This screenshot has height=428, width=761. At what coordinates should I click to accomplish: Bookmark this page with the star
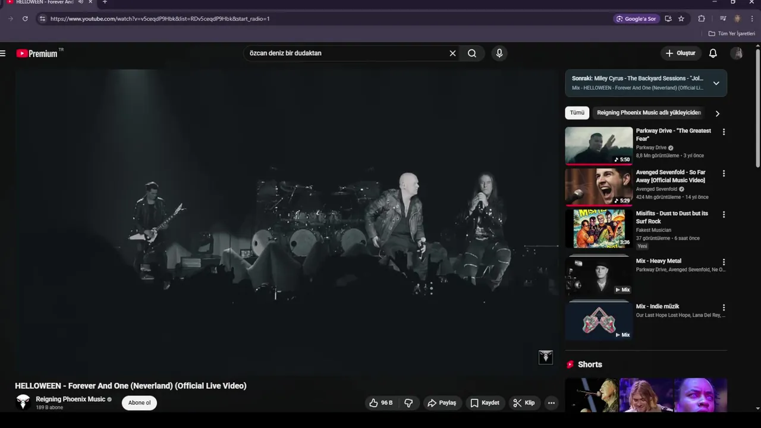pos(681,18)
